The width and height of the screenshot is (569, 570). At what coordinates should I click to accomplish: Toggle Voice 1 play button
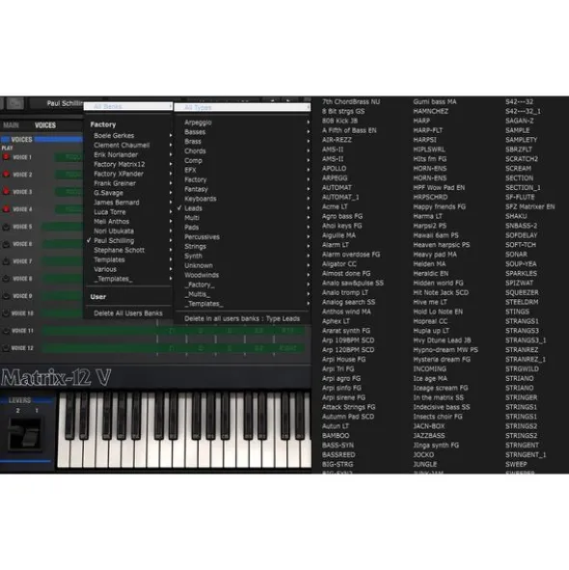[6, 157]
